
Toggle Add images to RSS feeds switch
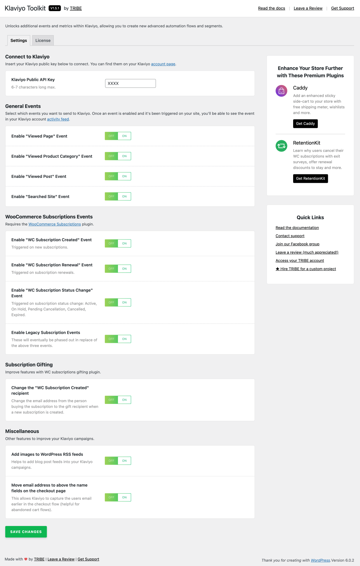tap(118, 461)
